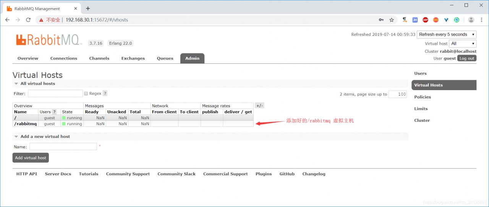Viewport: 489px width, 207px height.
Task: Select the Admin tab
Action: pyautogui.click(x=193, y=58)
